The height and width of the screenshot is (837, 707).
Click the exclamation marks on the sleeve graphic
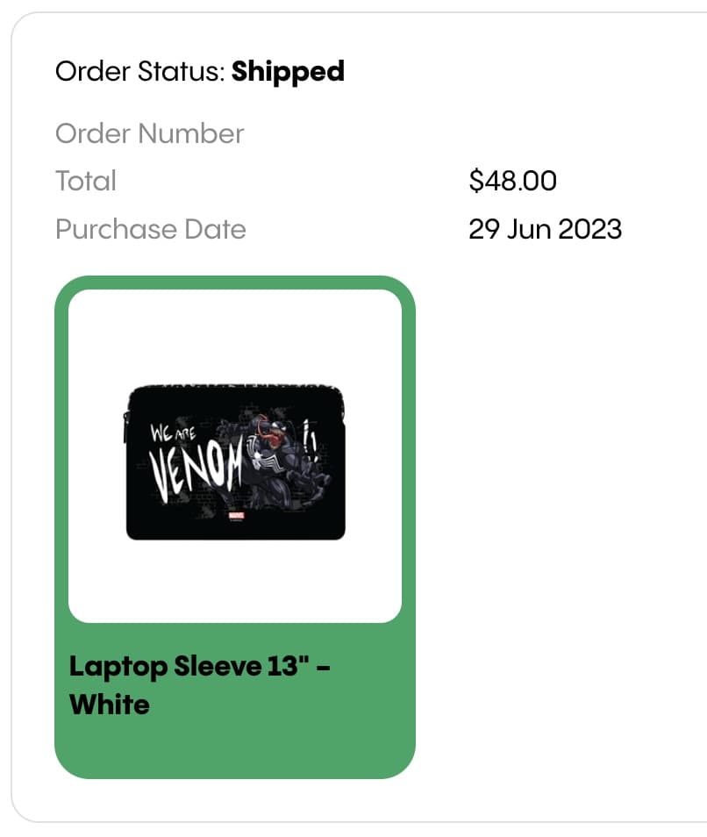click(x=310, y=440)
